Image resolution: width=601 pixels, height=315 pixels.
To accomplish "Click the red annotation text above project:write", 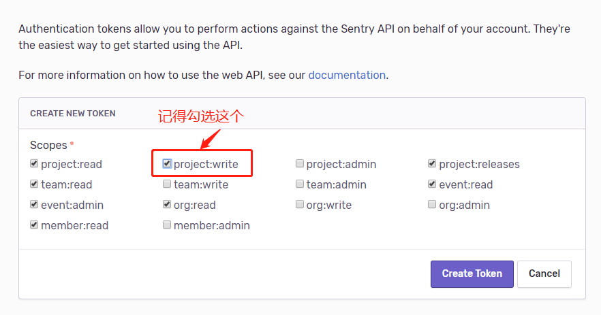I will point(201,116).
